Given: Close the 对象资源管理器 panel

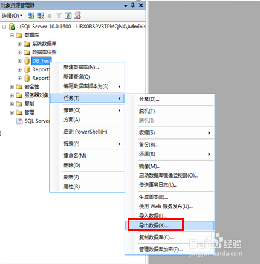Looking at the screenshot, I should click(x=141, y=5).
